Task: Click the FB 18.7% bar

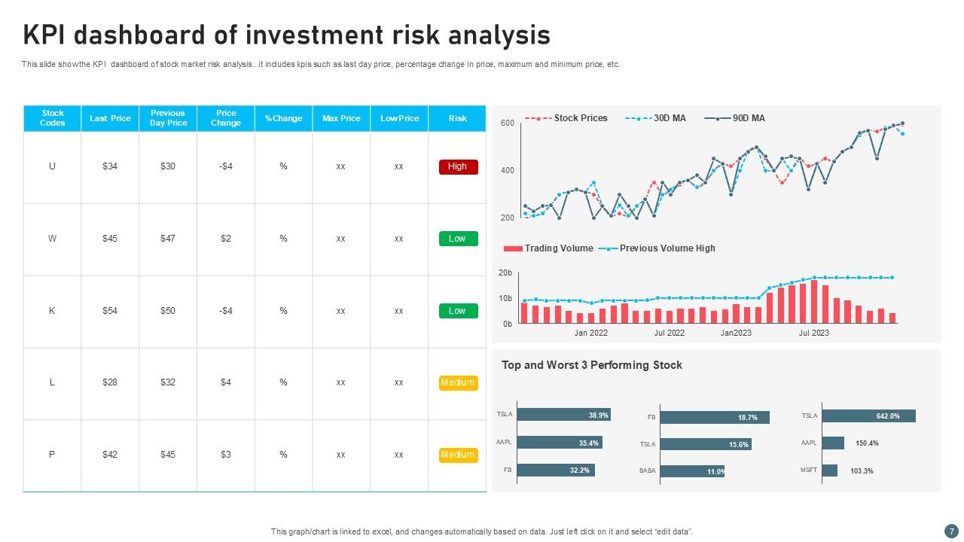Action: (714, 417)
